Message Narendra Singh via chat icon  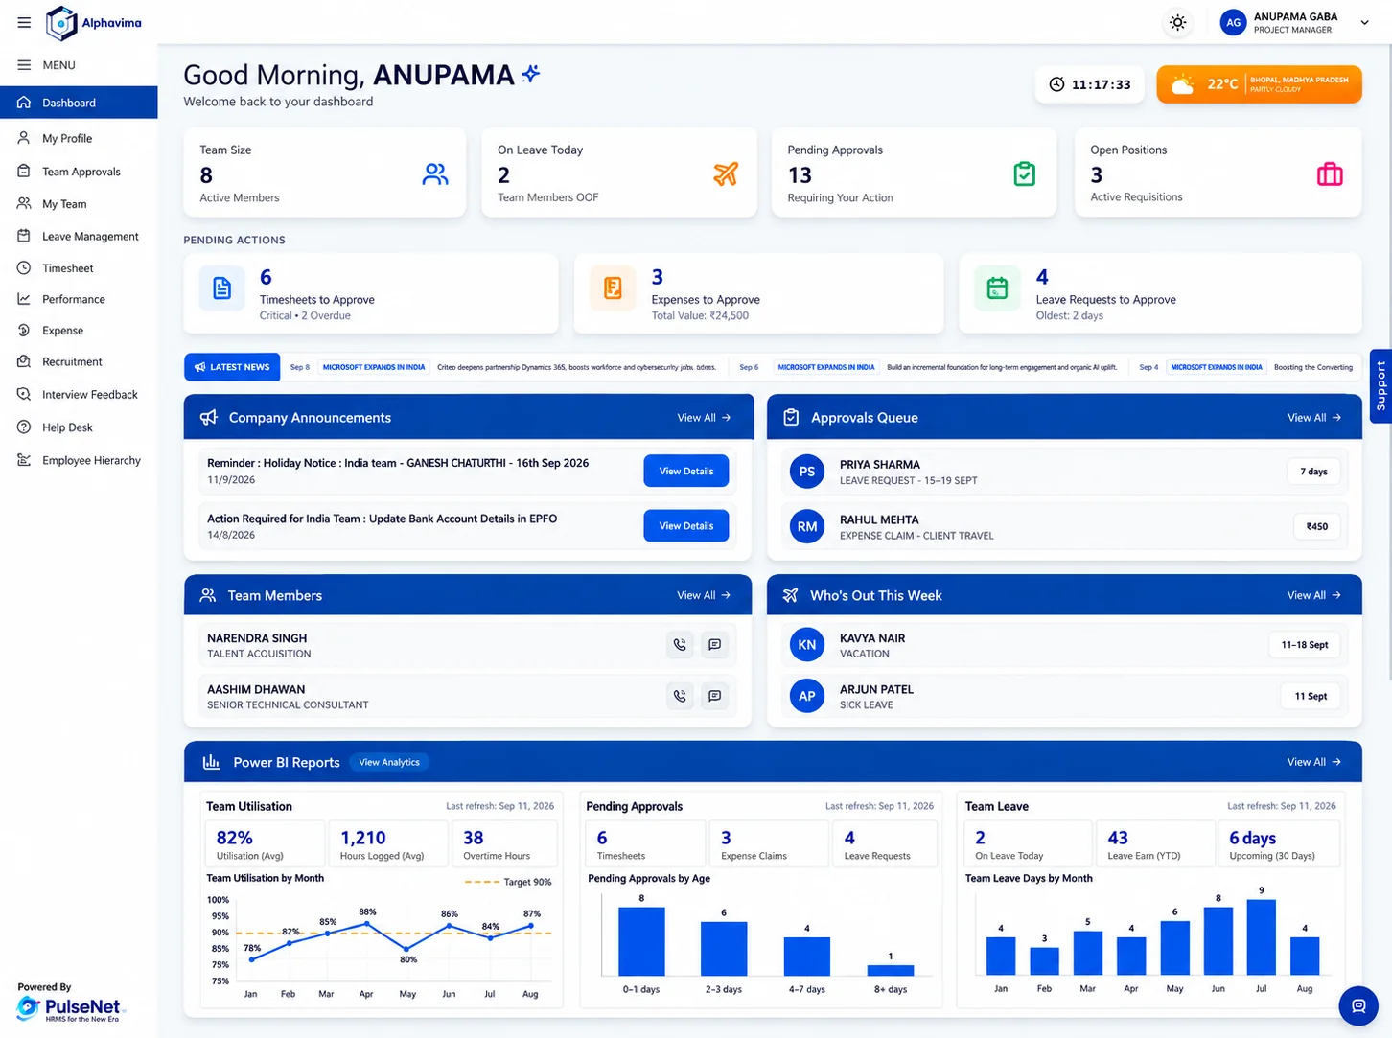click(x=714, y=645)
